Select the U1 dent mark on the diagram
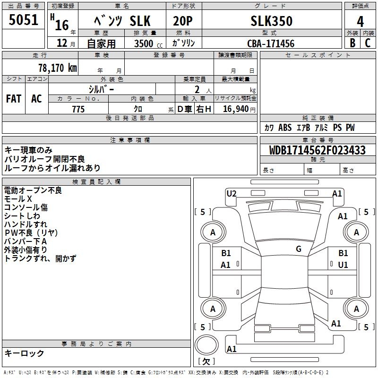 (343, 265)
